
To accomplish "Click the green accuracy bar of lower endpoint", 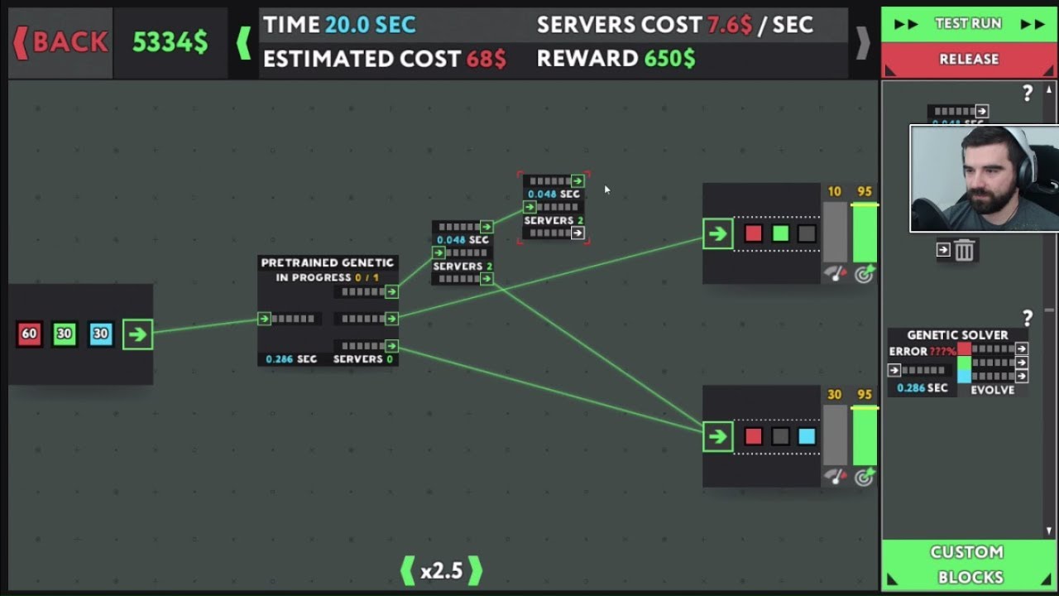I will [x=865, y=436].
